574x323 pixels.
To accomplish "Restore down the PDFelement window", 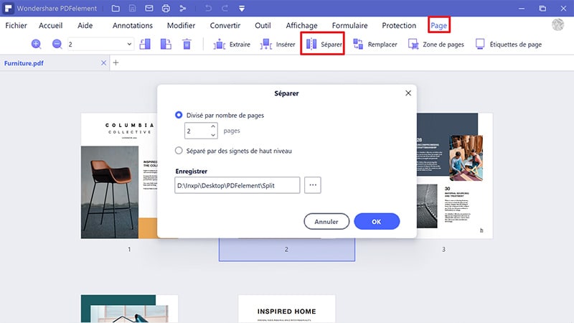I will pos(542,8).
